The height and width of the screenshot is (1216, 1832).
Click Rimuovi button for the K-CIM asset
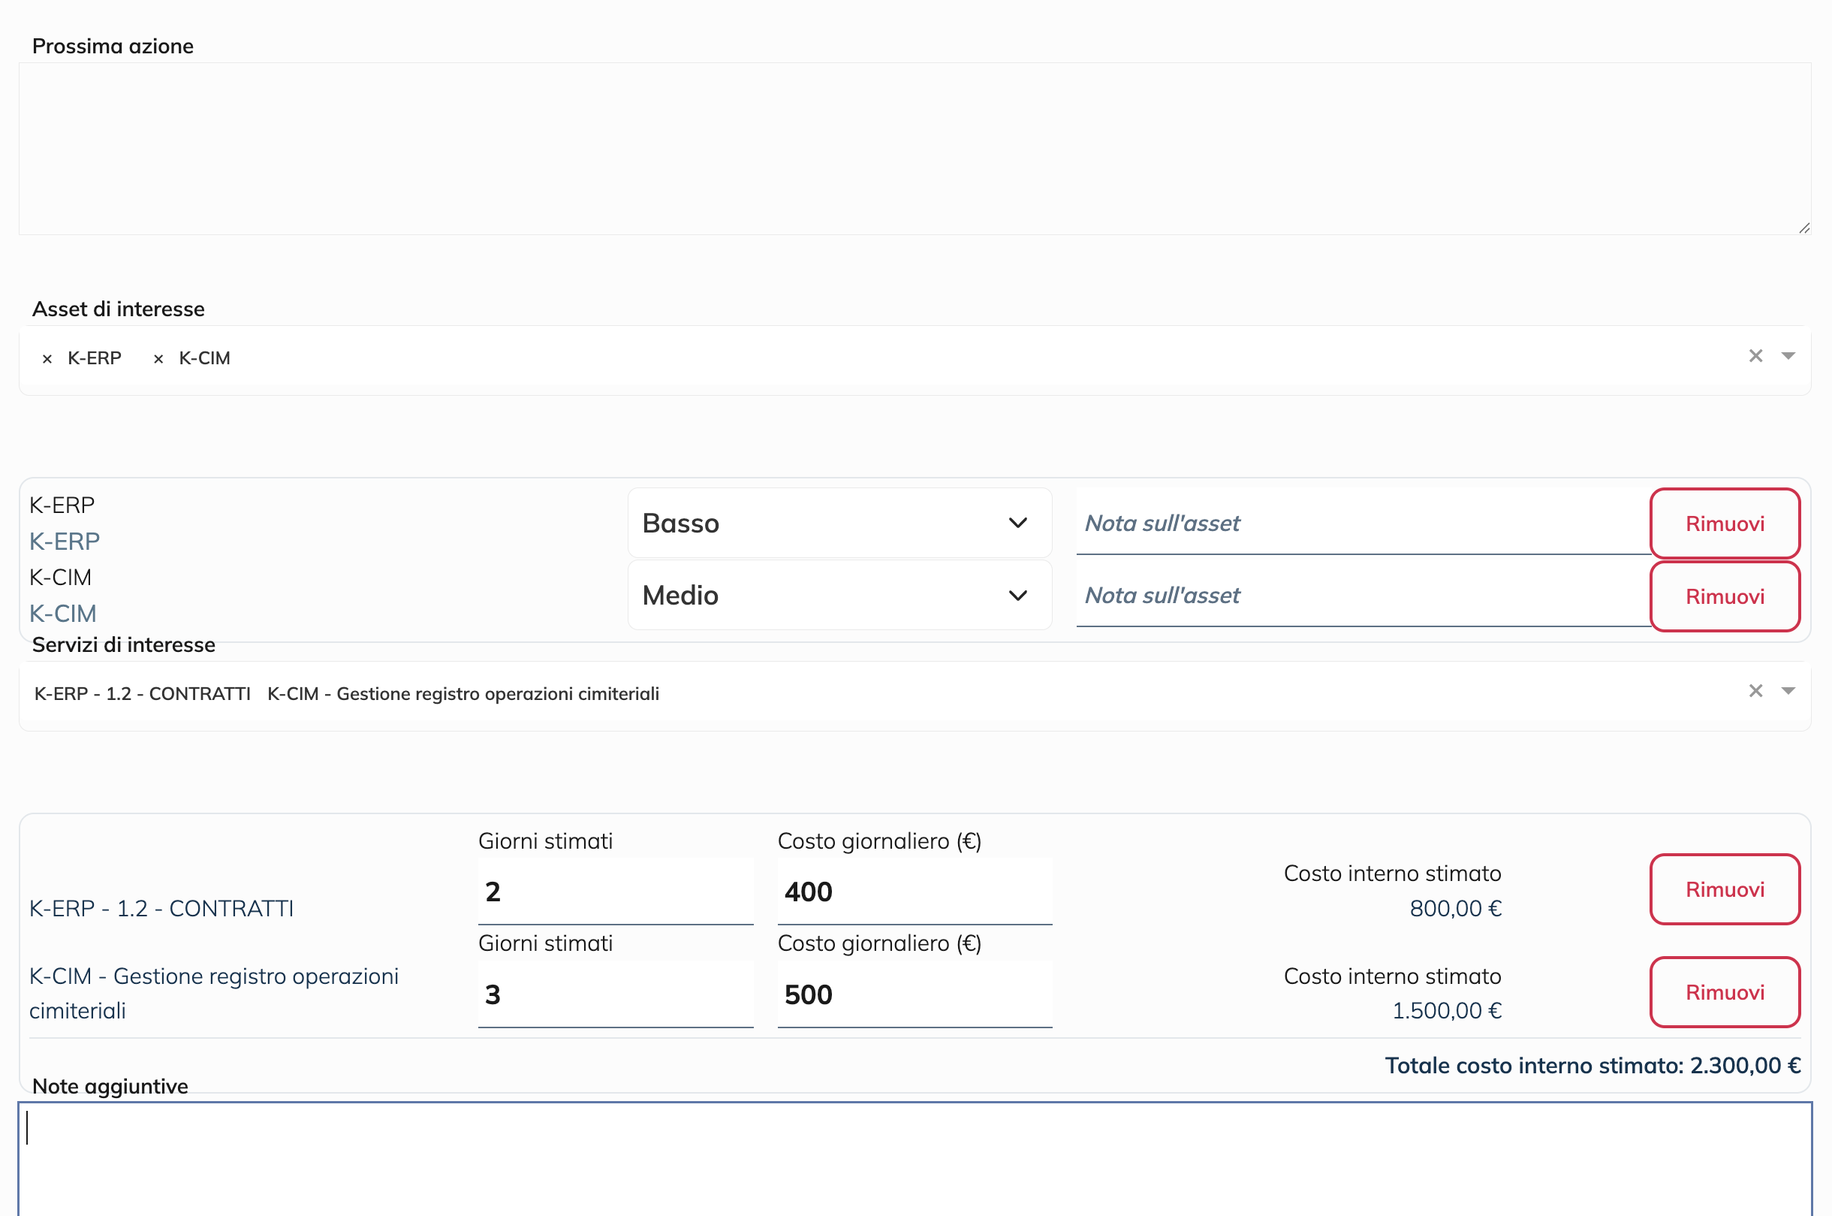click(1724, 596)
